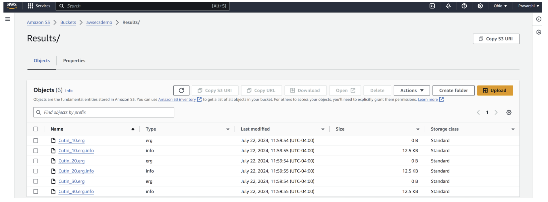Toggle the left hamburger navigation menu
Screen dimensions: 548x202
pos(8,19)
